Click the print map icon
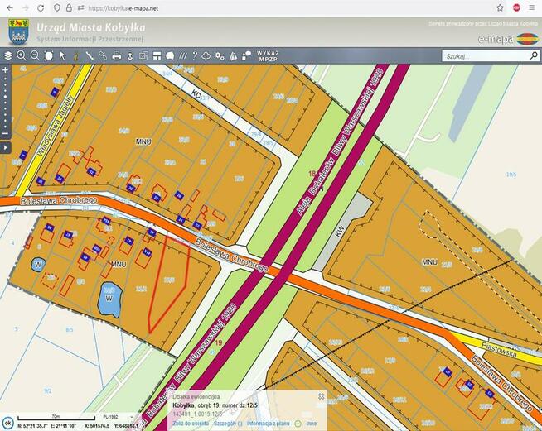This screenshot has width=542, height=431. 117,56
